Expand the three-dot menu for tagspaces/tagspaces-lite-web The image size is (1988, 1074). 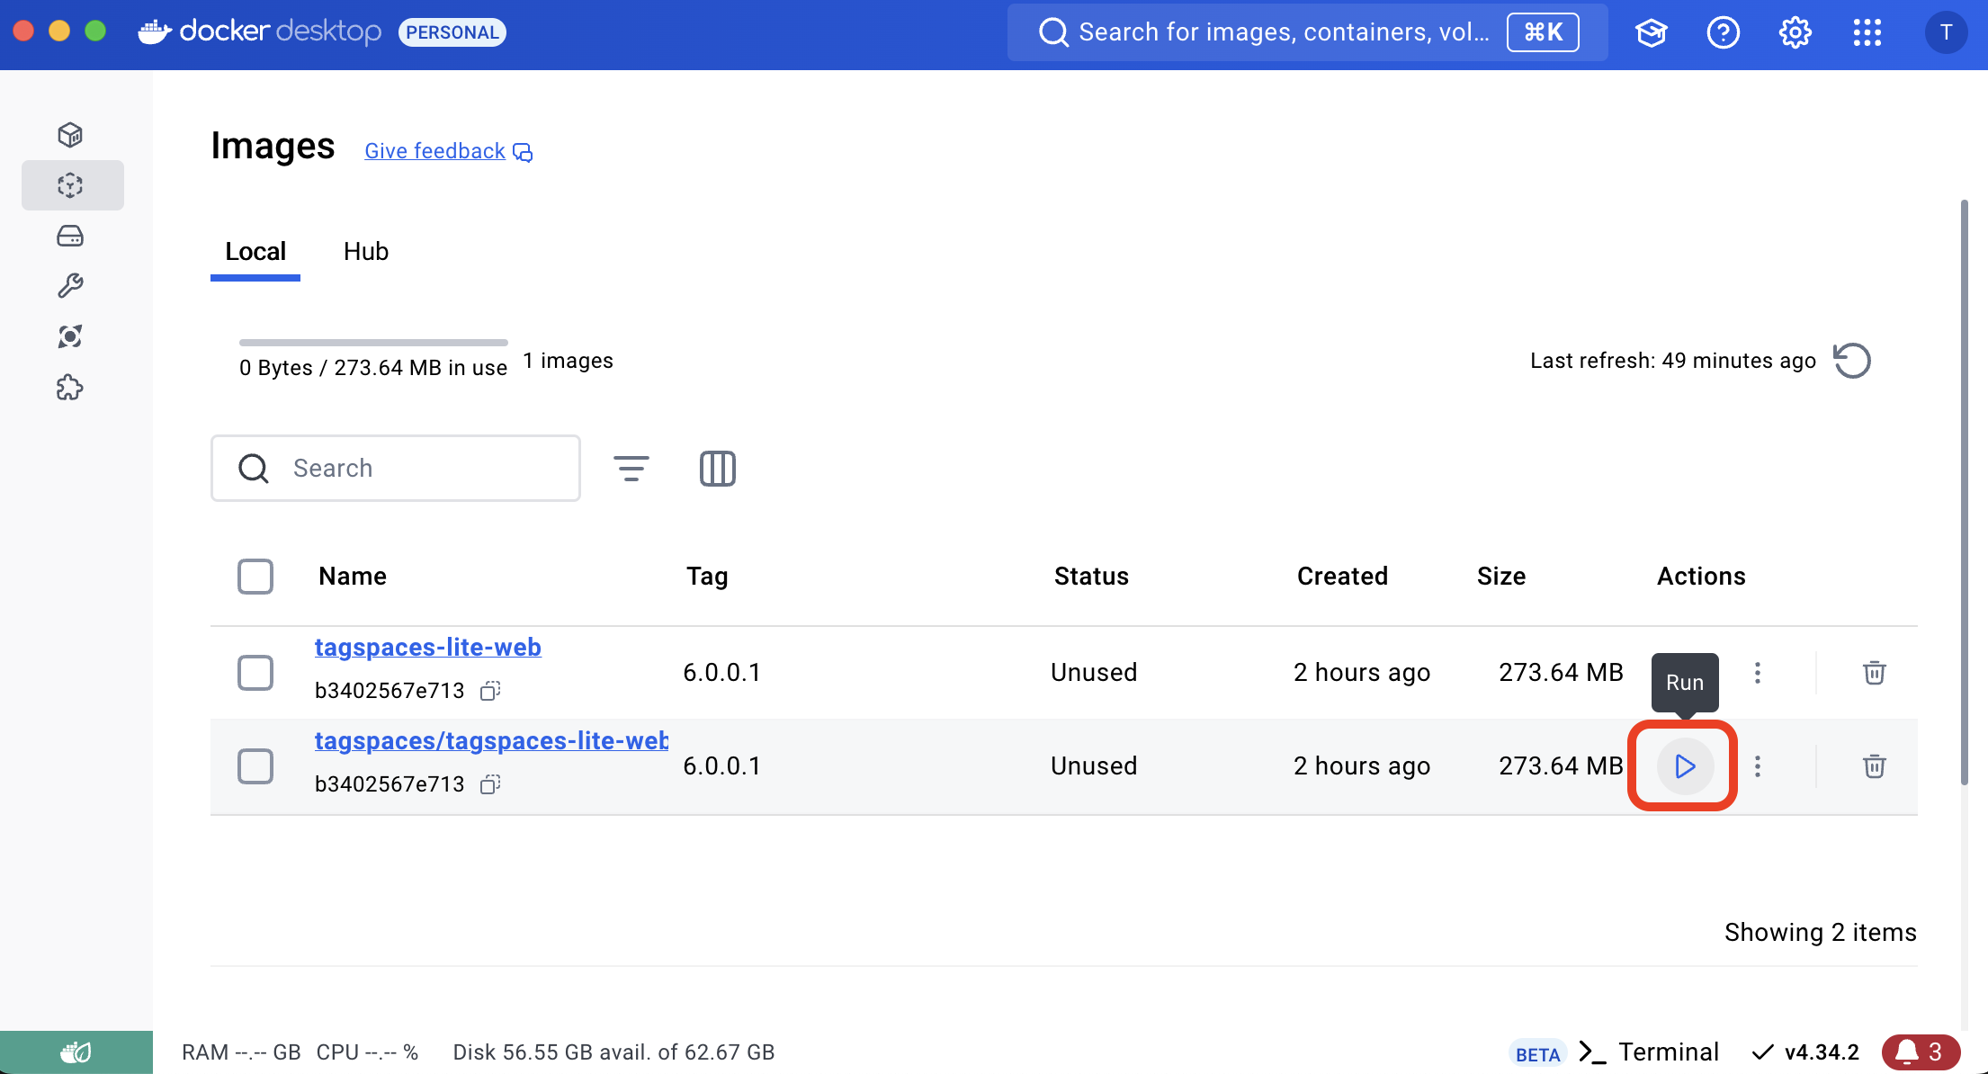tap(1757, 765)
